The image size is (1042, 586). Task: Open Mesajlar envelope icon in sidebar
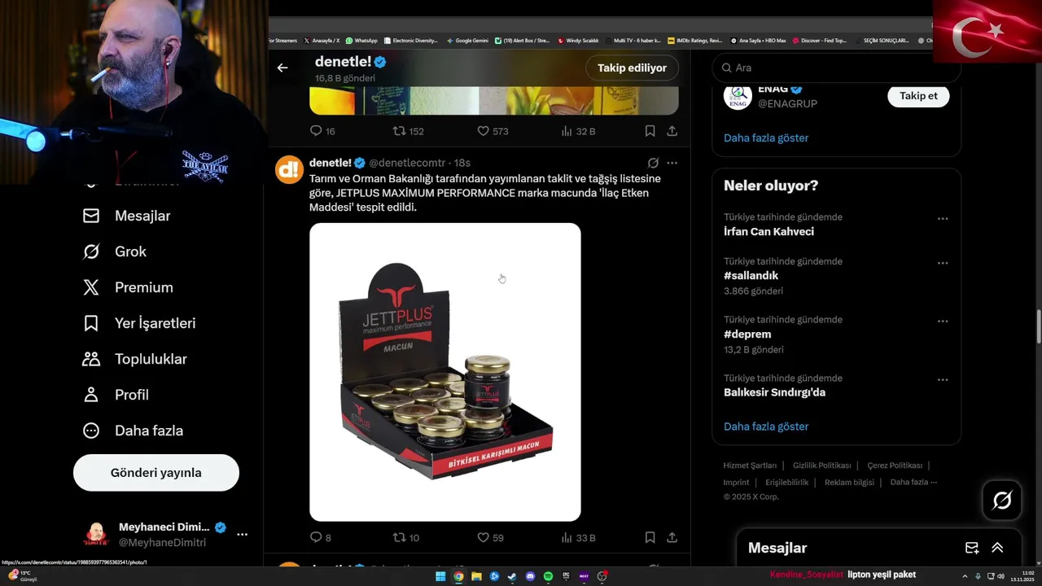[x=91, y=216]
